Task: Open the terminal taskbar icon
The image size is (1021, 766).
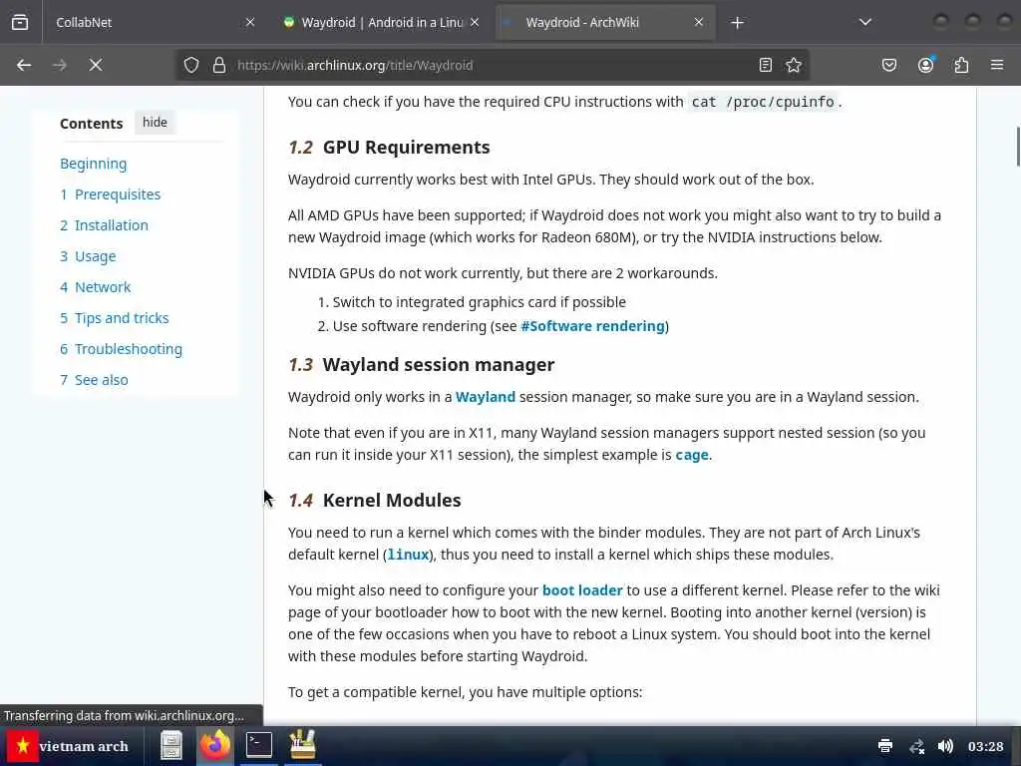Action: 258,746
